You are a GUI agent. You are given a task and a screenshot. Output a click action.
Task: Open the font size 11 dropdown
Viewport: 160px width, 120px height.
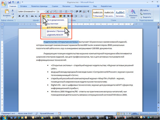(44, 12)
